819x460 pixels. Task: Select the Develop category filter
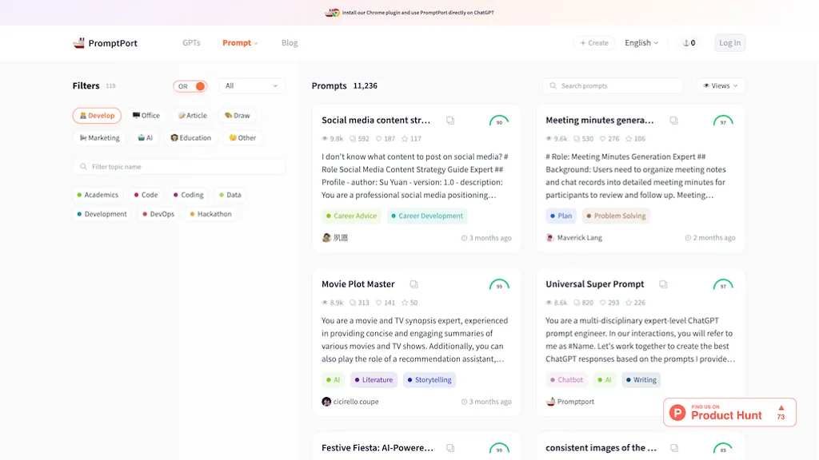(97, 115)
